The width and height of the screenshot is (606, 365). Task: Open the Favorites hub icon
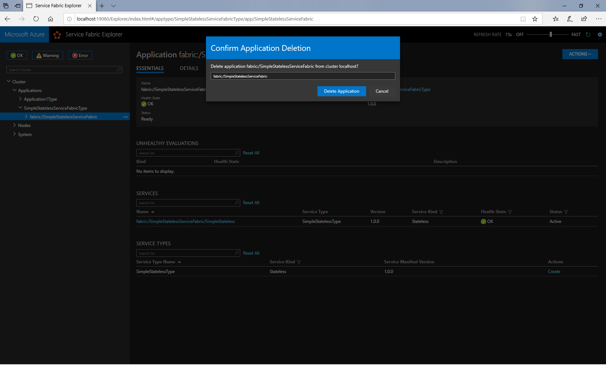point(555,19)
